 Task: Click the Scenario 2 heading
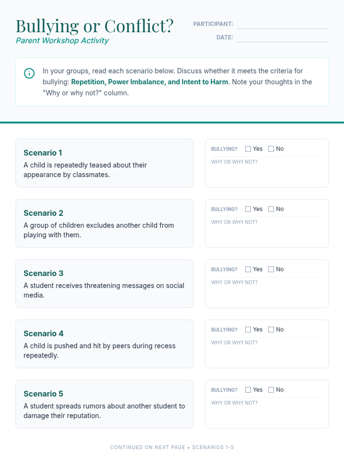tap(43, 213)
